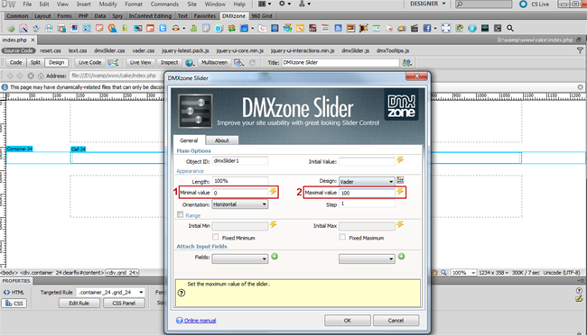
Task: Click globe preview in browser icon
Action: (190, 63)
